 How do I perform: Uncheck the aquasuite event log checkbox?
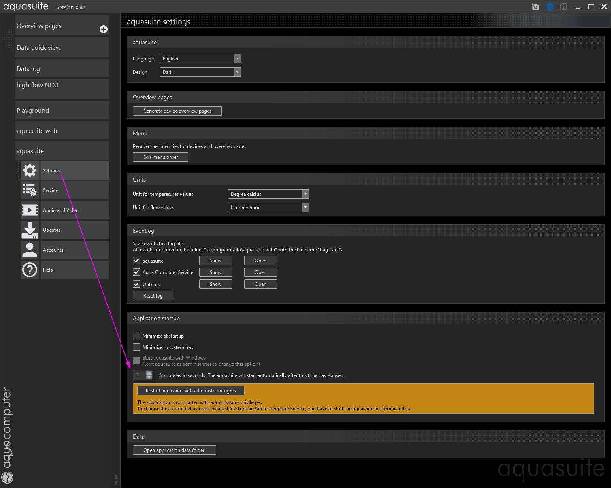(x=136, y=261)
